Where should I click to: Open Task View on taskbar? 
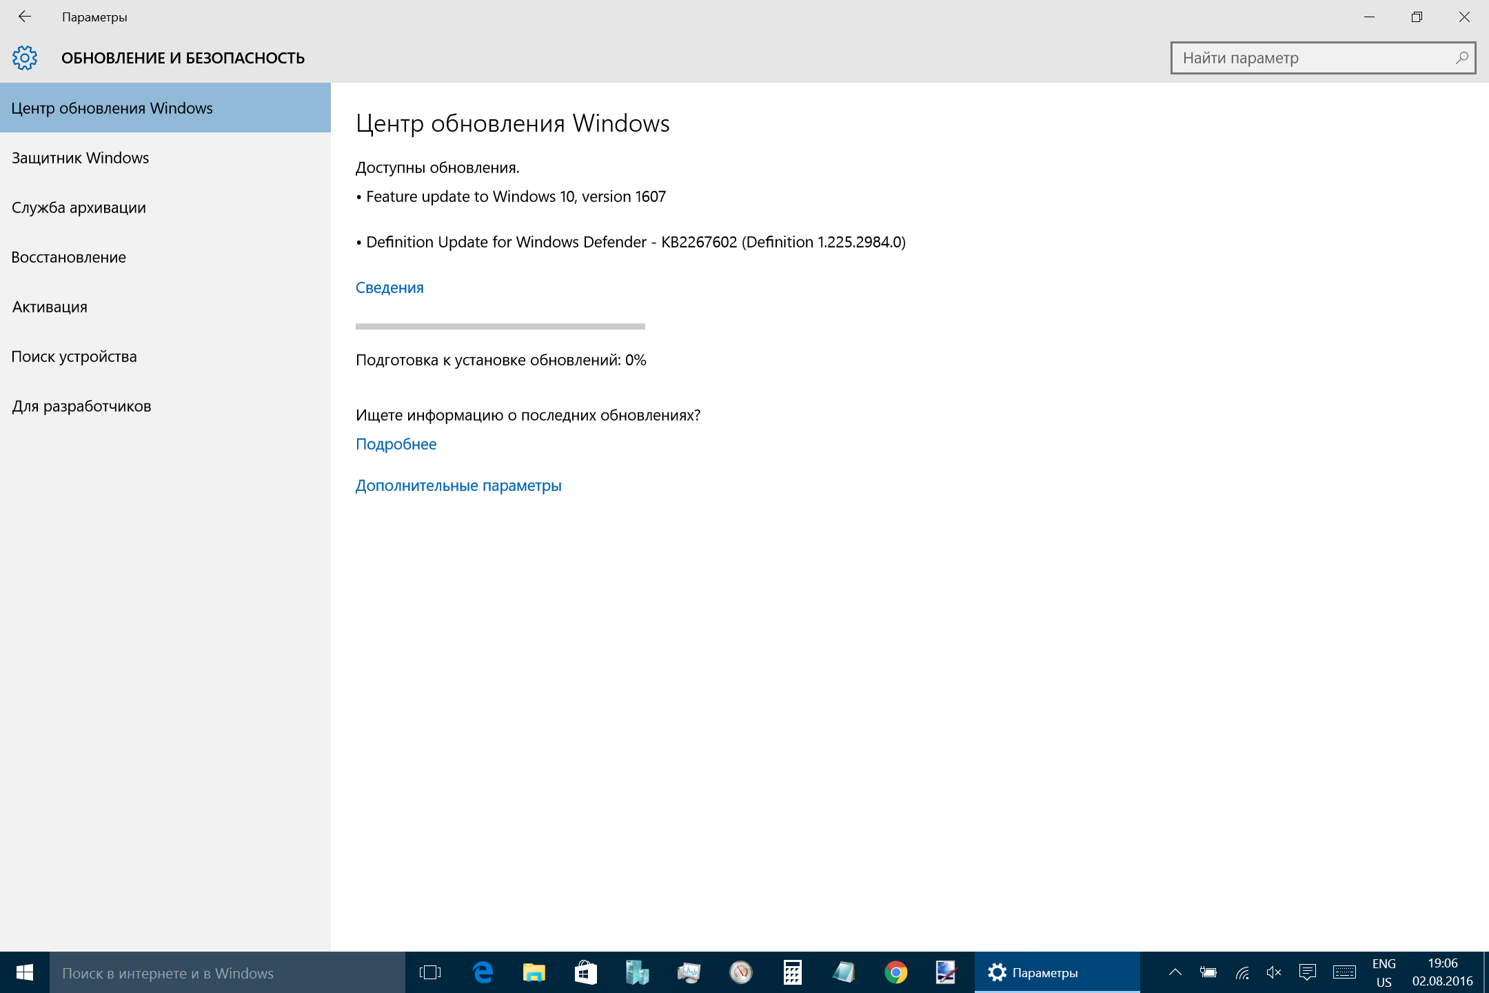tap(430, 972)
